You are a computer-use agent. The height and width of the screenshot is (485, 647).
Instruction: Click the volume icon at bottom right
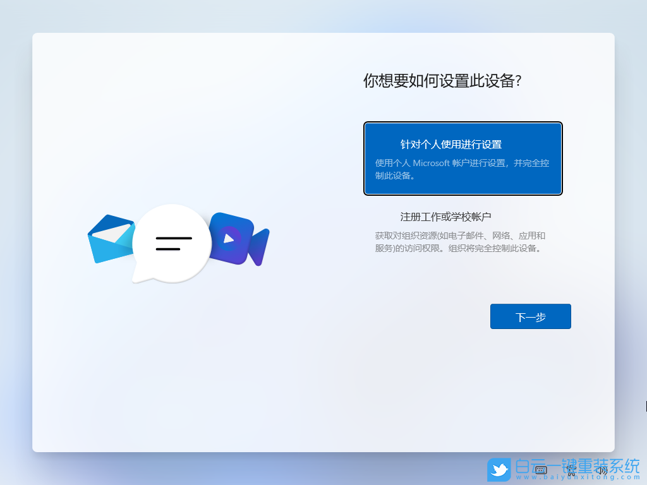(x=602, y=470)
